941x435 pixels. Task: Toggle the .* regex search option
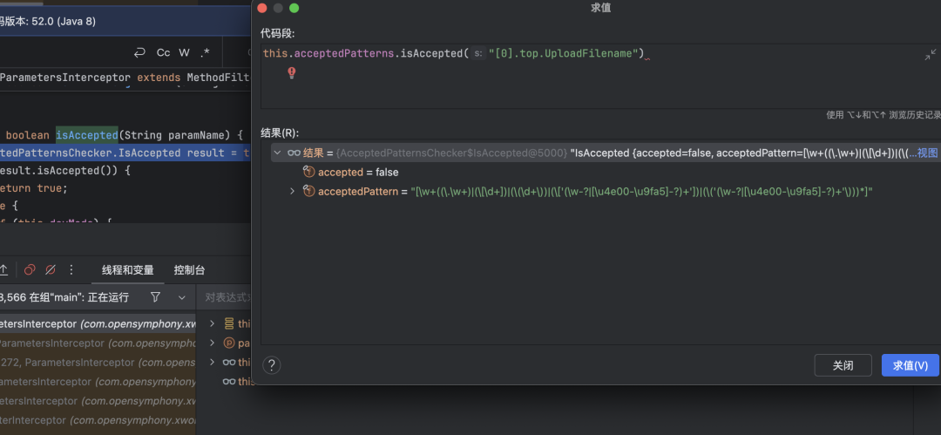(205, 53)
